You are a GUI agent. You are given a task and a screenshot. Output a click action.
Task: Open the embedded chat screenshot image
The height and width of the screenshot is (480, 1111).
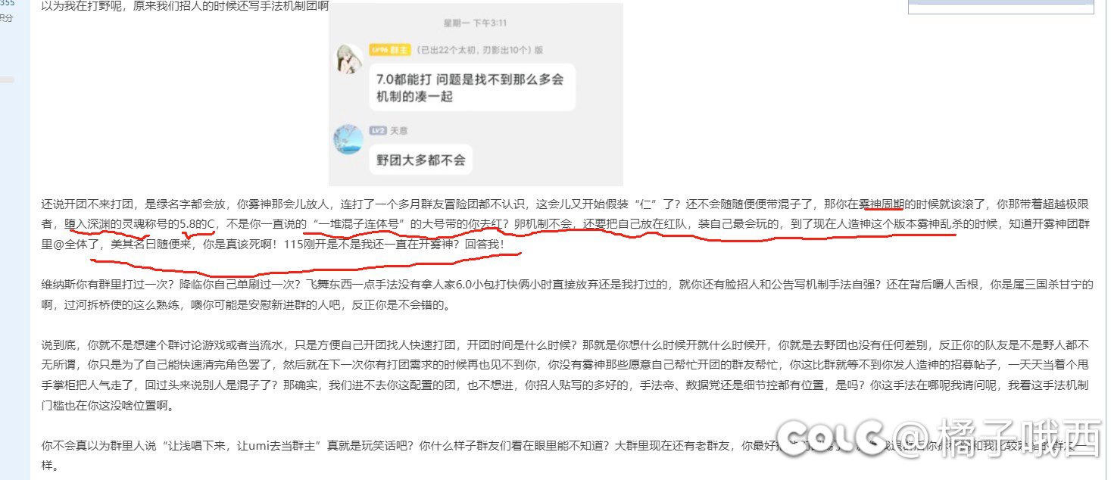(x=476, y=95)
